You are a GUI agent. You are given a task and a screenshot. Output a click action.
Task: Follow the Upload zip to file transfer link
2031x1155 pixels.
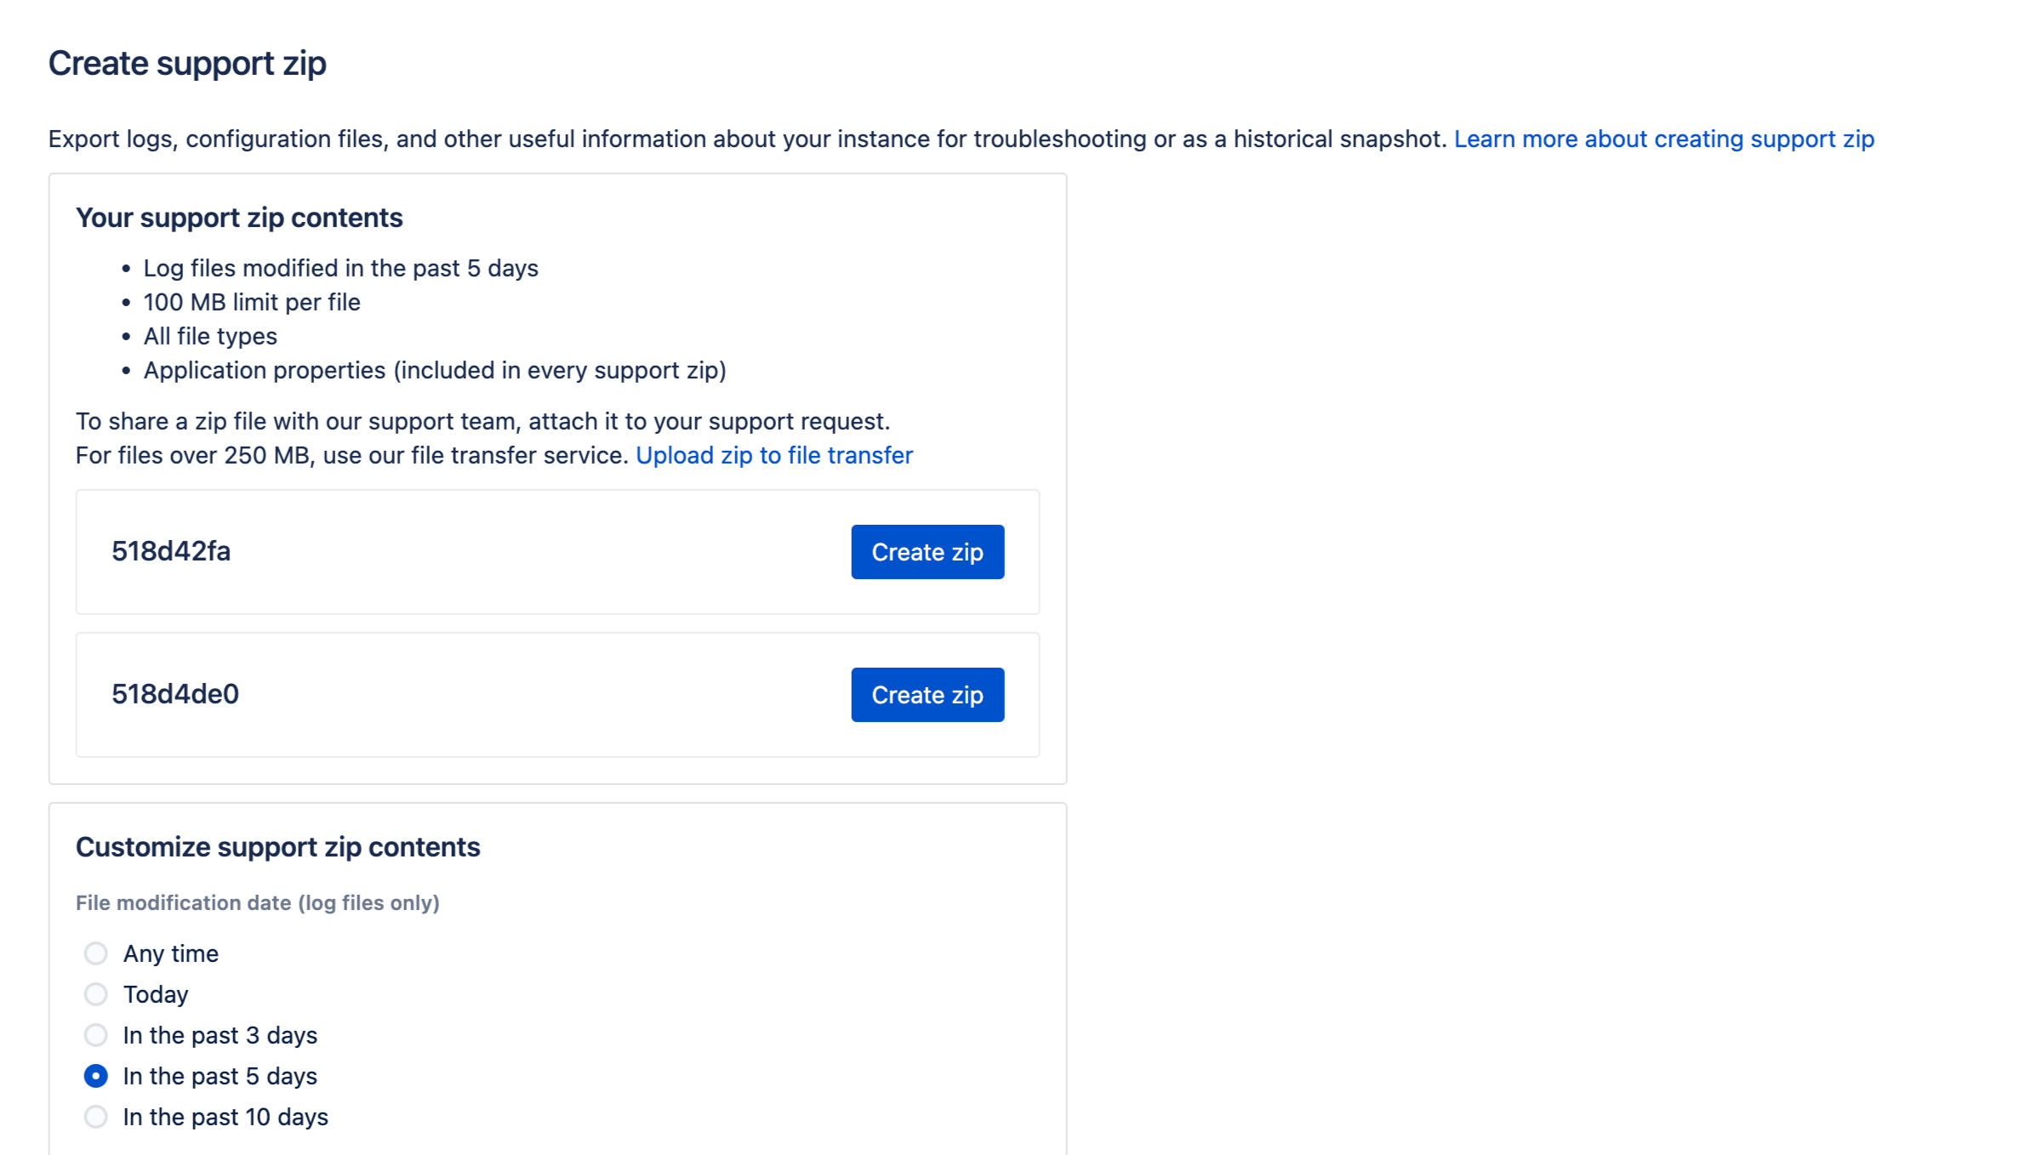click(x=773, y=455)
